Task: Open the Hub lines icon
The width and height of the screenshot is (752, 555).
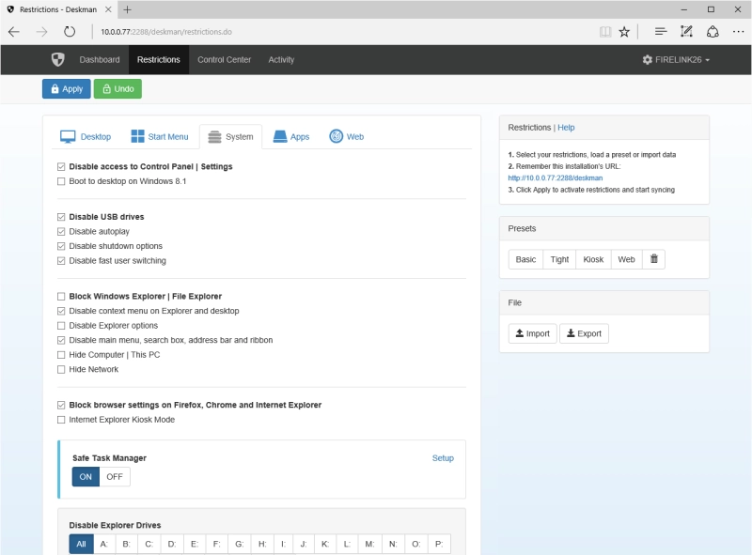Action: 661,32
